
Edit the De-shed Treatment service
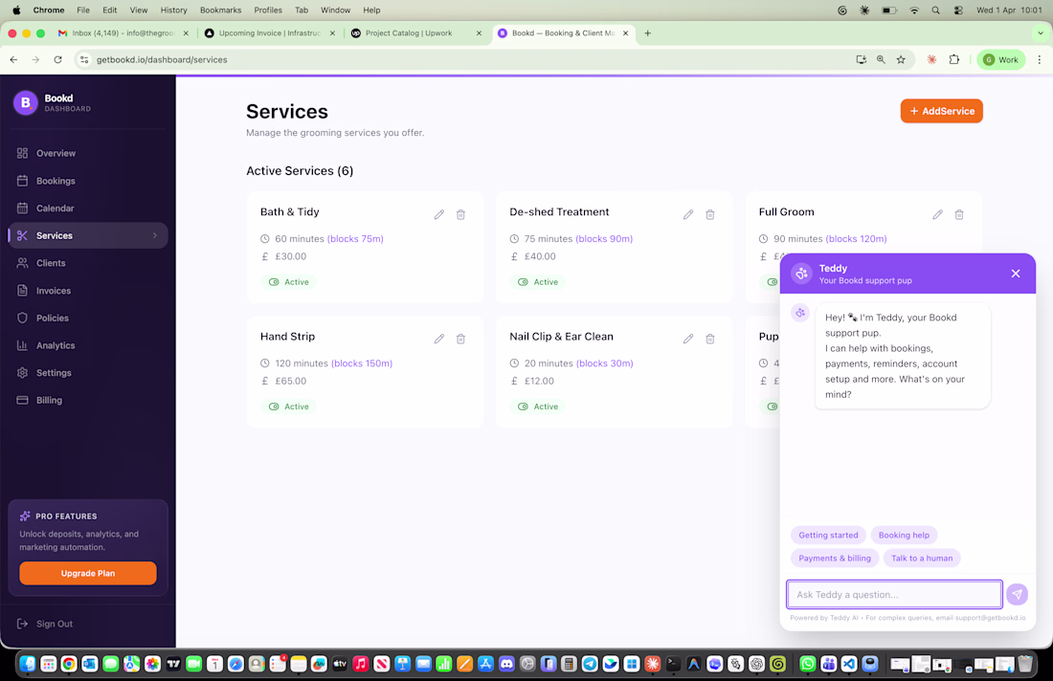pos(687,214)
